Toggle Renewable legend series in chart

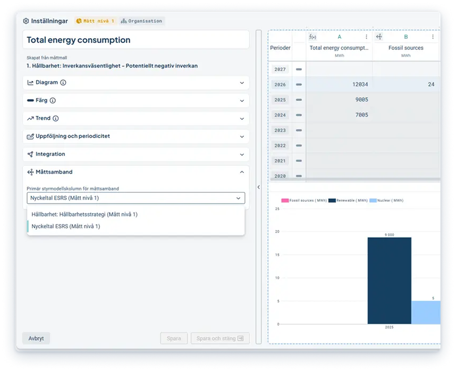348,201
